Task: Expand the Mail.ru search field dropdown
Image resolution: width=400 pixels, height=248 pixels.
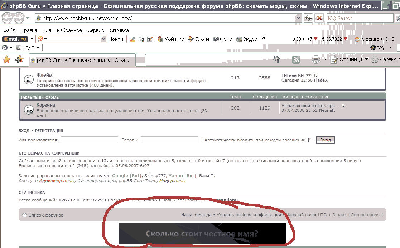Action: click(x=104, y=39)
